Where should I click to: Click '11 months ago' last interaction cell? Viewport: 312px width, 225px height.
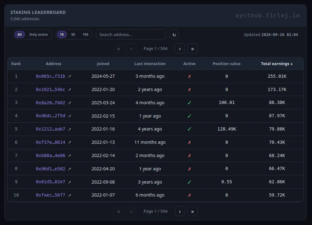(x=150, y=143)
